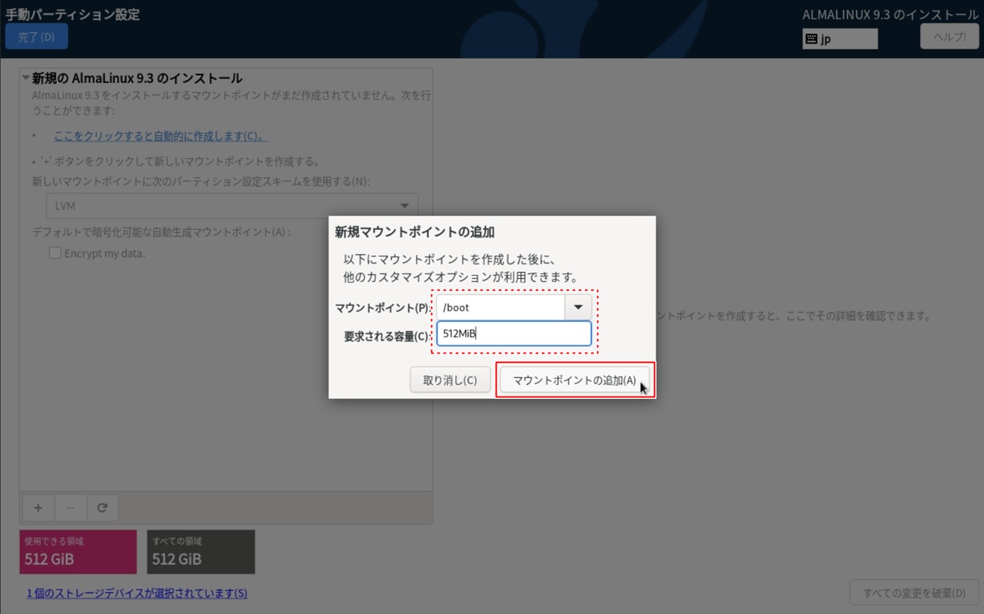The height and width of the screenshot is (614, 984).
Task: Cancel the dialog with 取り消し(C)
Action: pos(450,380)
